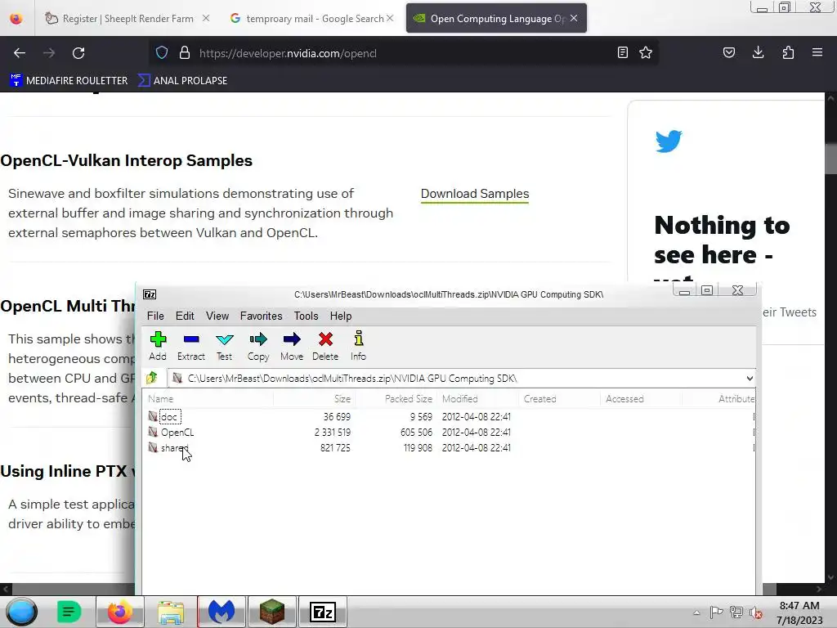
Task: Show hidden tray icons arrow
Action: click(696, 612)
